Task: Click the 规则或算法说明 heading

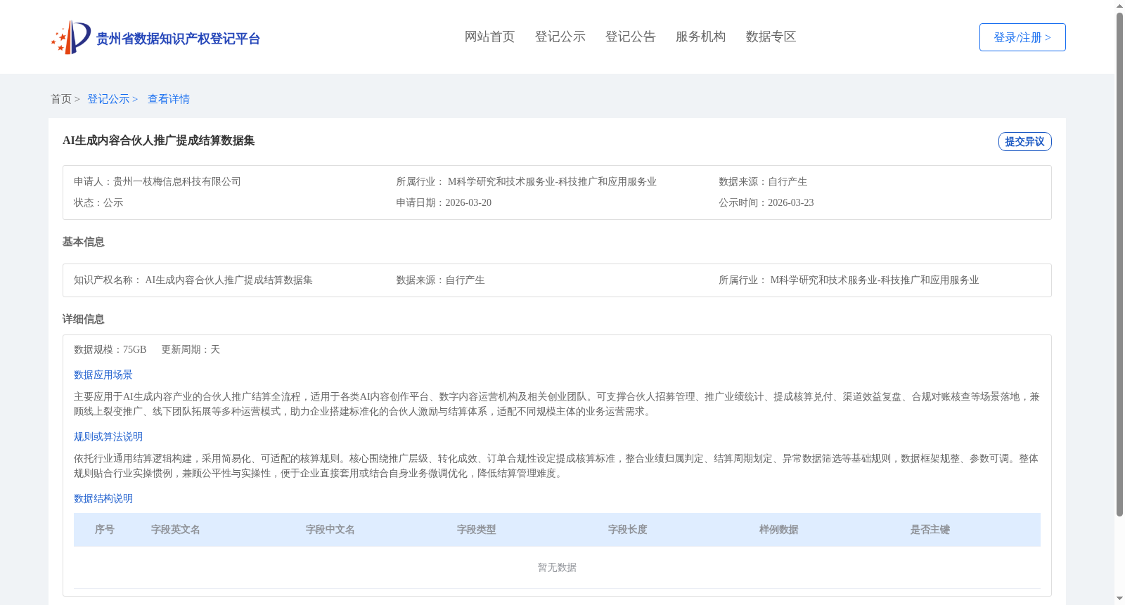Action: pyautogui.click(x=108, y=436)
